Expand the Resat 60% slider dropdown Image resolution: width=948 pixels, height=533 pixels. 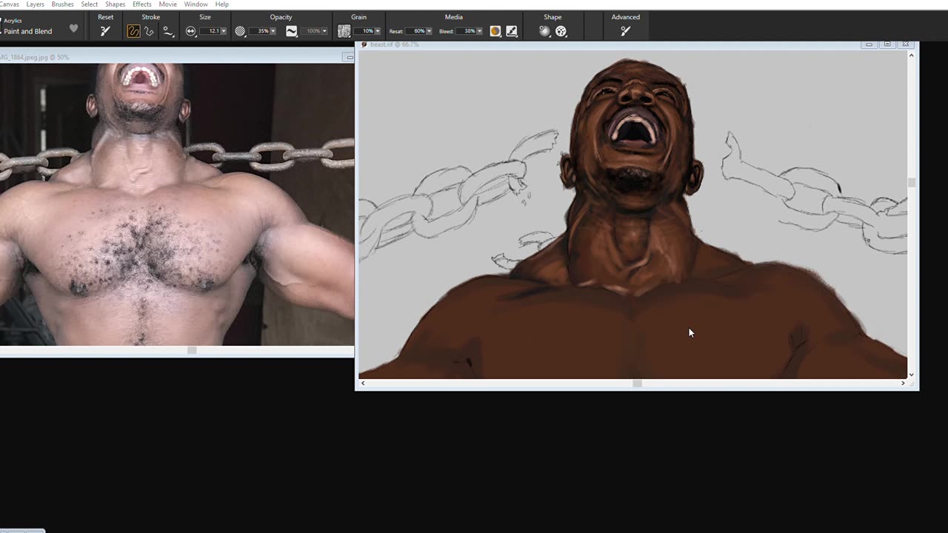click(429, 31)
